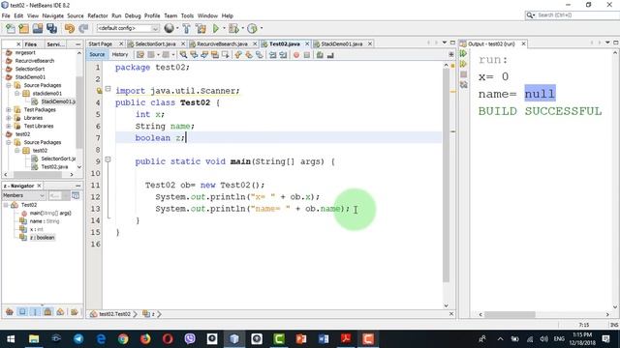Click the Build Project hammer icon
Screen dimensions: 620x348
186,28
